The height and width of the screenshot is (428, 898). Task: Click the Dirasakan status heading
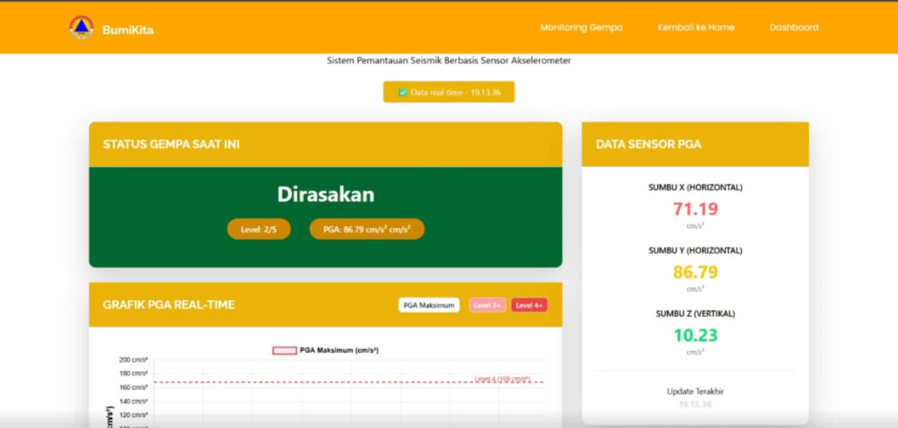tap(325, 195)
